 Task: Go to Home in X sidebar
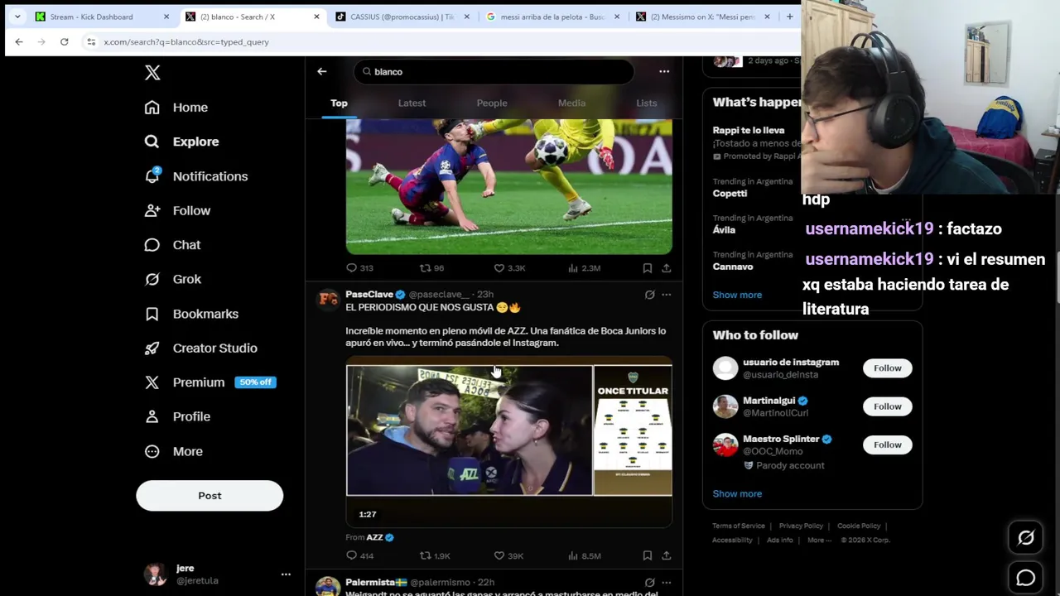tap(176, 108)
